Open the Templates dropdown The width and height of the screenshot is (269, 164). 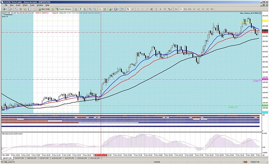(x=122, y=9)
